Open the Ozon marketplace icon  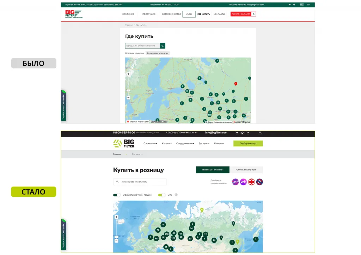click(x=235, y=182)
